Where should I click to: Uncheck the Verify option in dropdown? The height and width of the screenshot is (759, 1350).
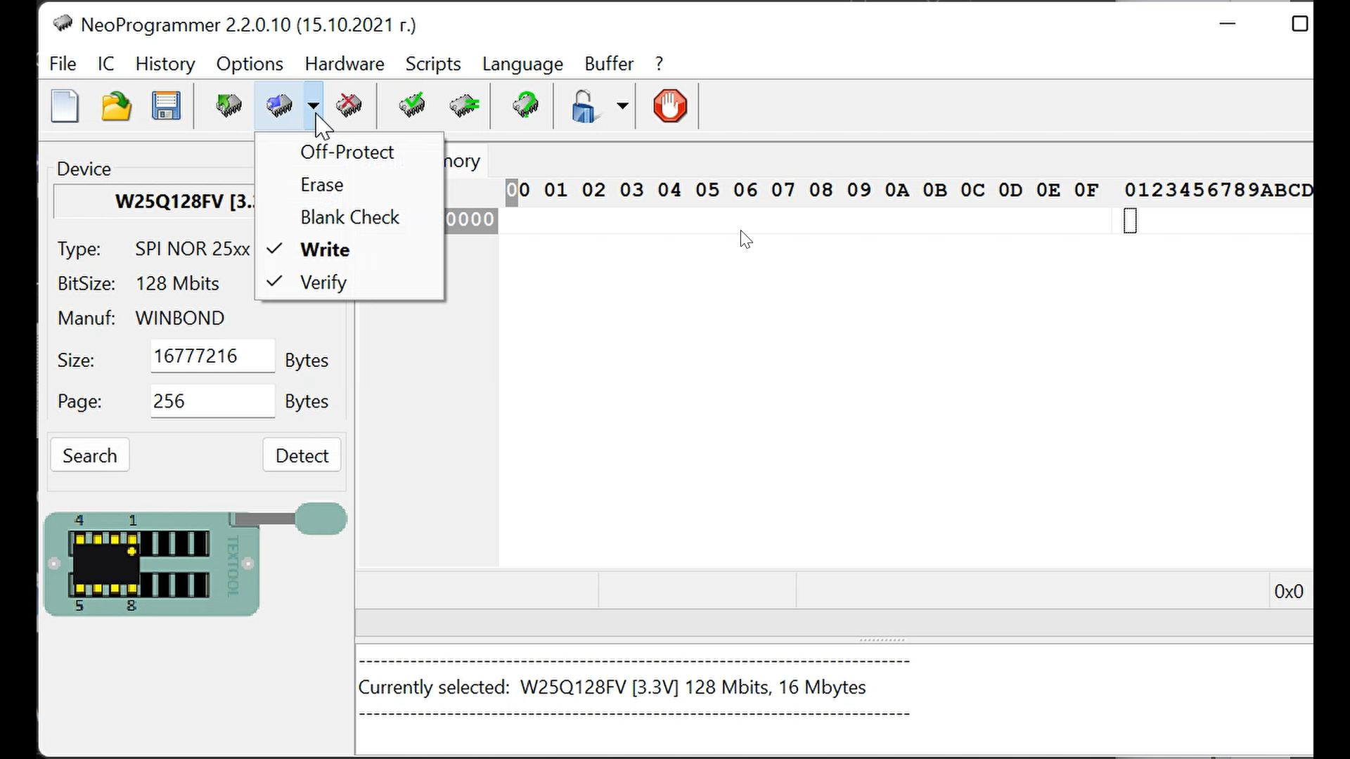point(323,283)
